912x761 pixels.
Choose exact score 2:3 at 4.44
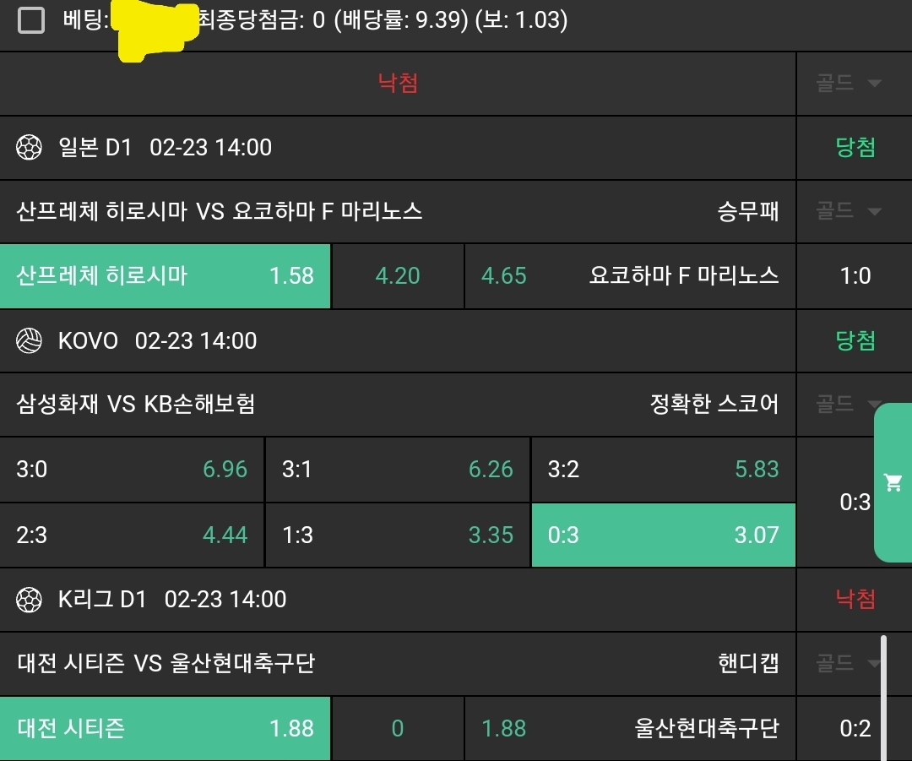coord(132,535)
